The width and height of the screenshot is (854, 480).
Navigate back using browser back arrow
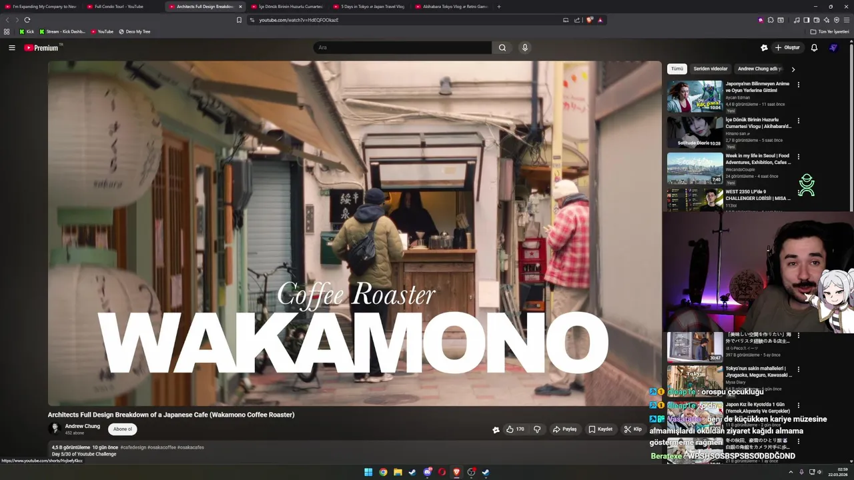(7, 20)
